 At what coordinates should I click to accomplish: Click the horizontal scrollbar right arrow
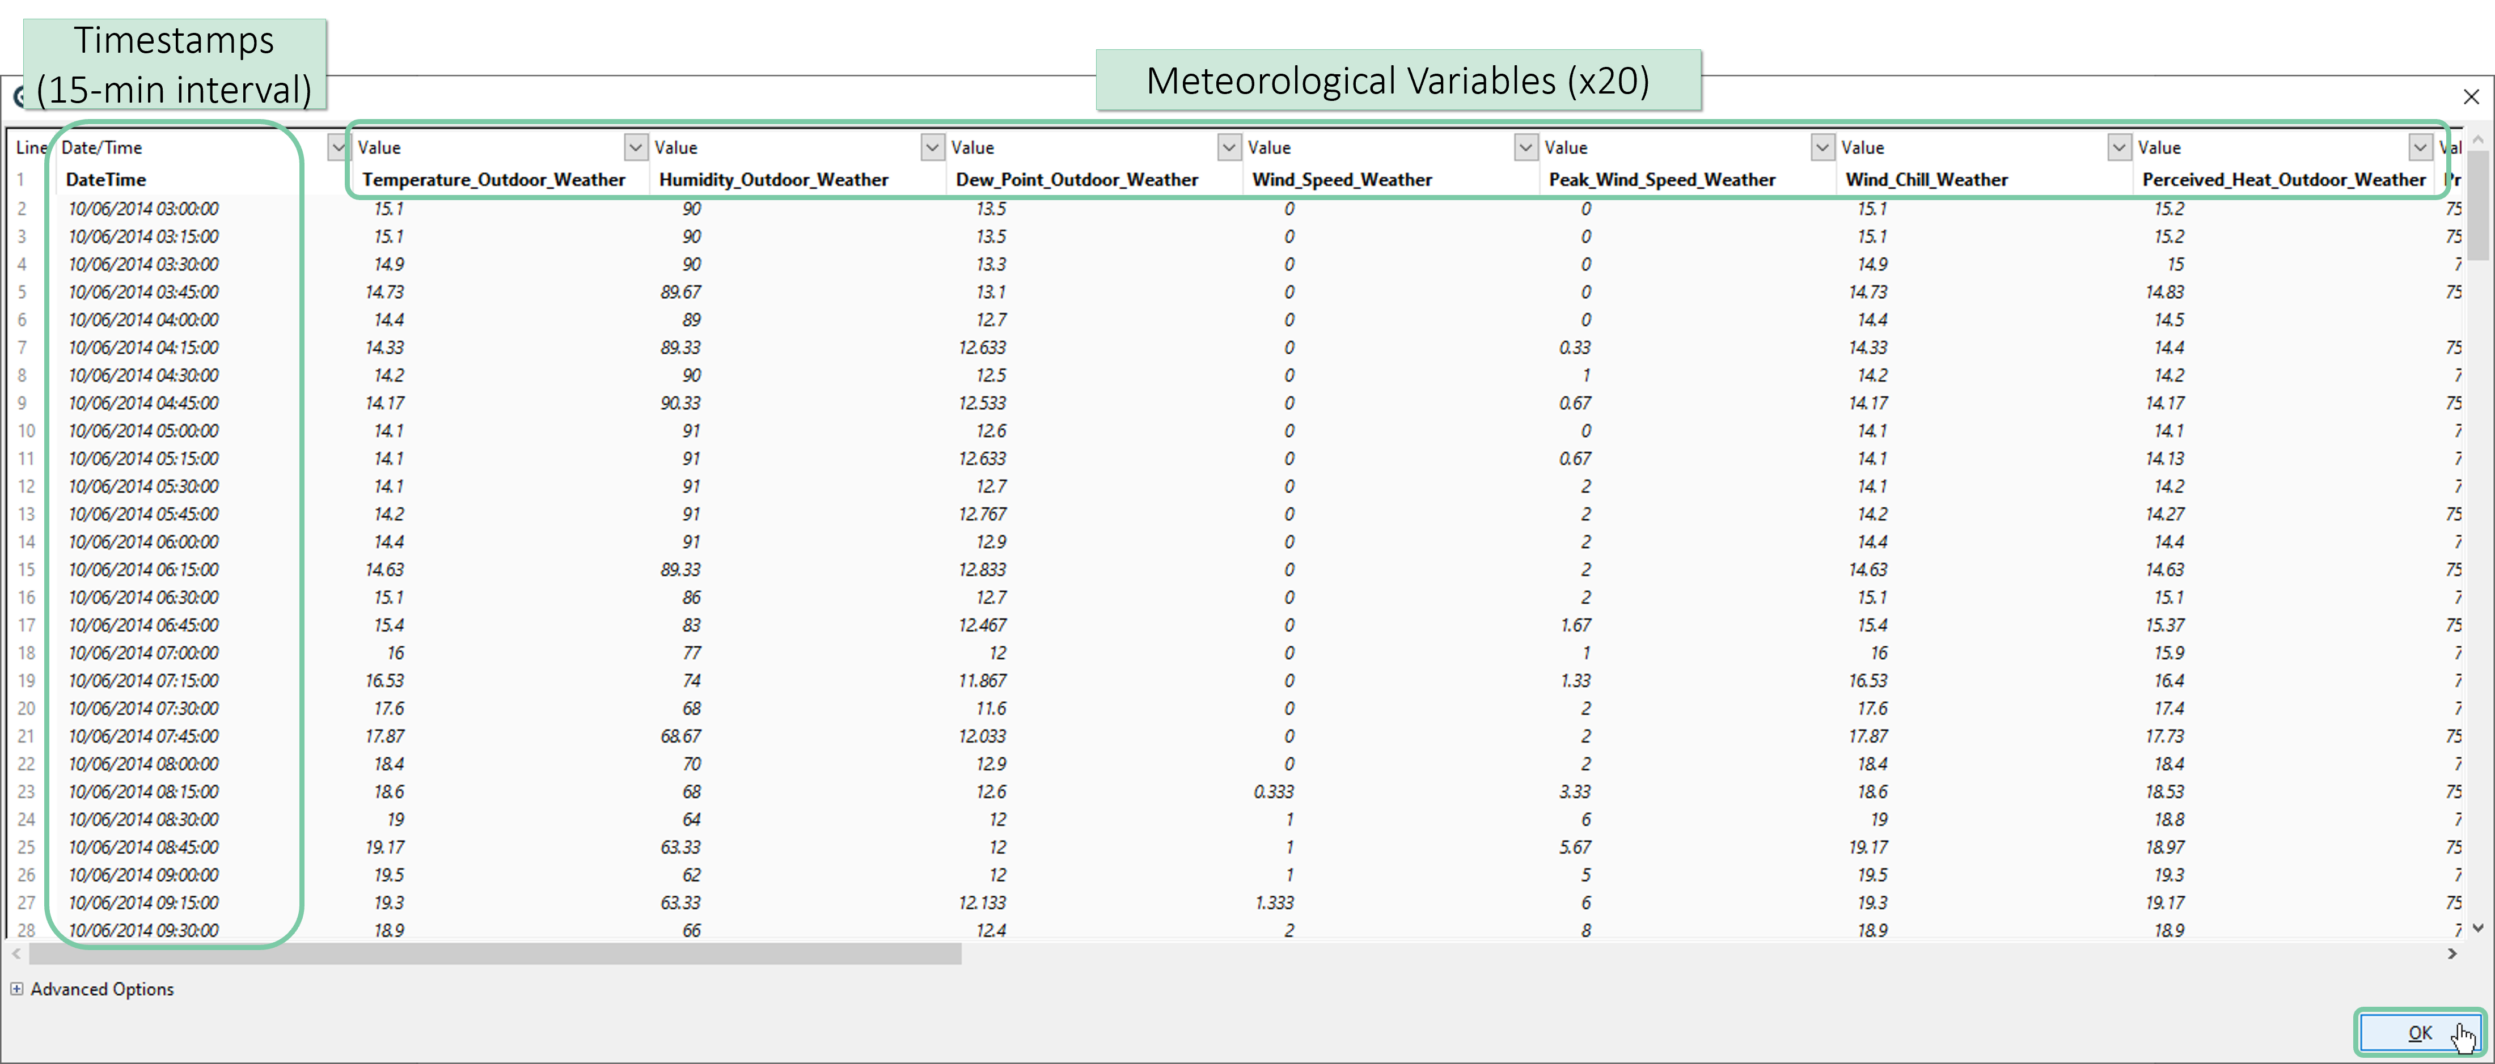(2451, 953)
